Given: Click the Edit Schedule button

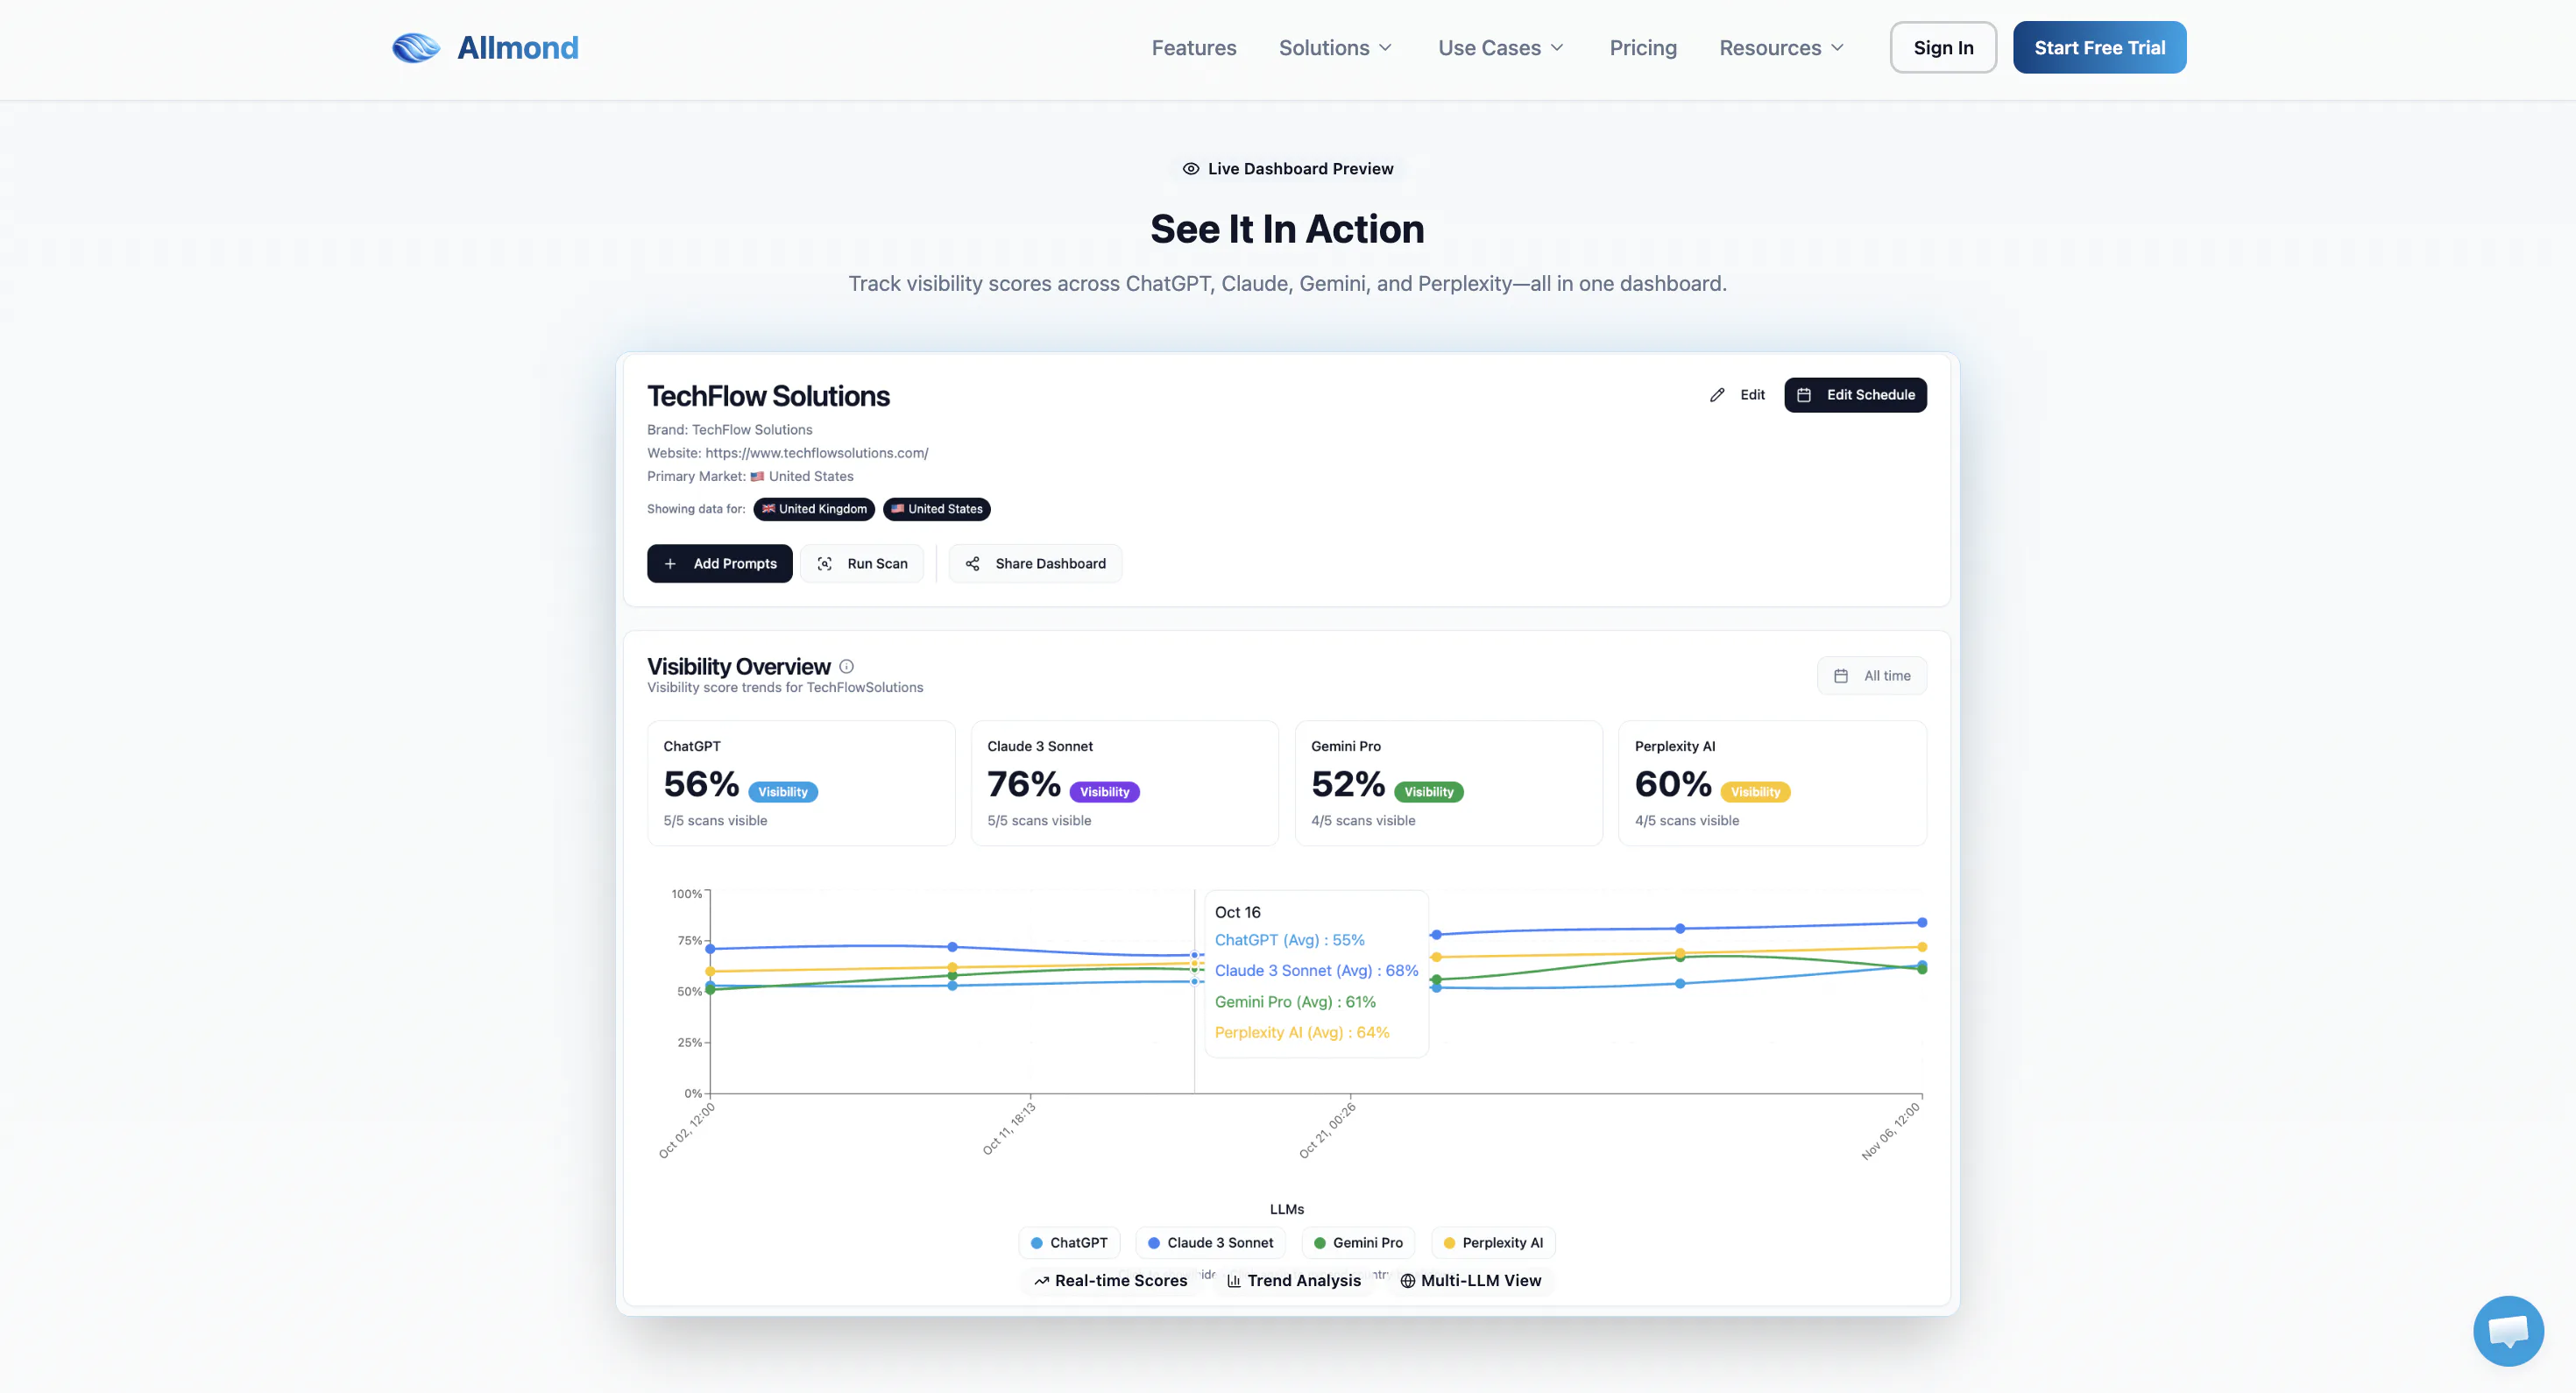Looking at the screenshot, I should point(1855,395).
